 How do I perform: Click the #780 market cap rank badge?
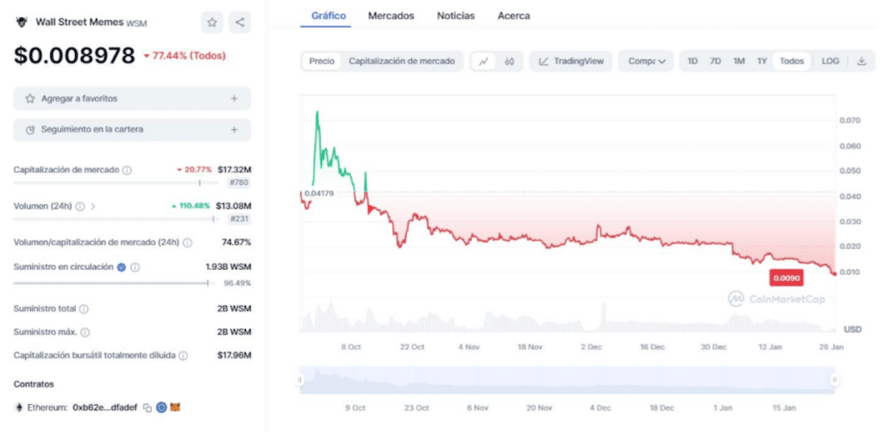(x=240, y=183)
